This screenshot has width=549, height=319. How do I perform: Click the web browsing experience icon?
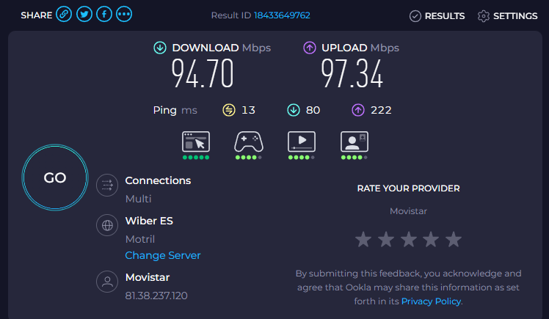coord(196,142)
